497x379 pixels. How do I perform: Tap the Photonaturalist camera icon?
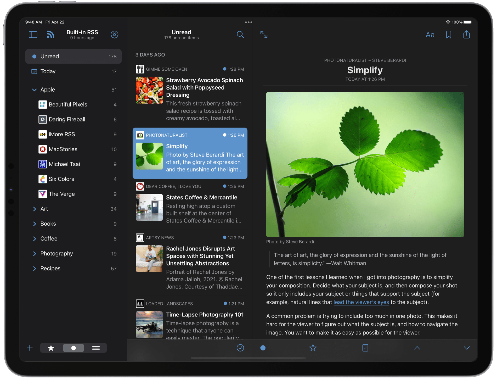(140, 135)
